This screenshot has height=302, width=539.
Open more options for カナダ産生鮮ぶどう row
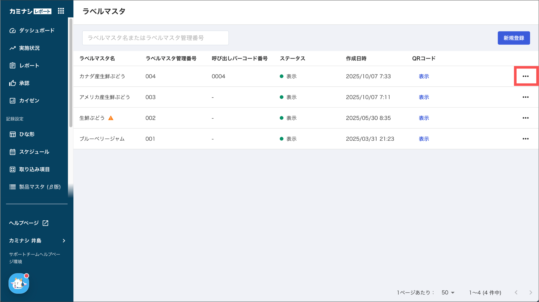pos(525,76)
